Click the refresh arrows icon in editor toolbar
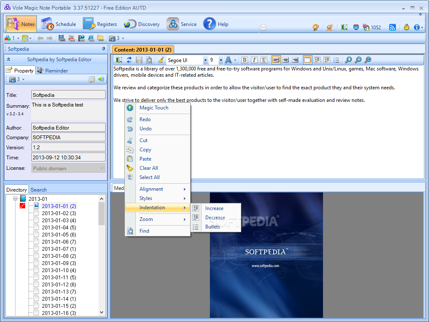 tap(129, 60)
